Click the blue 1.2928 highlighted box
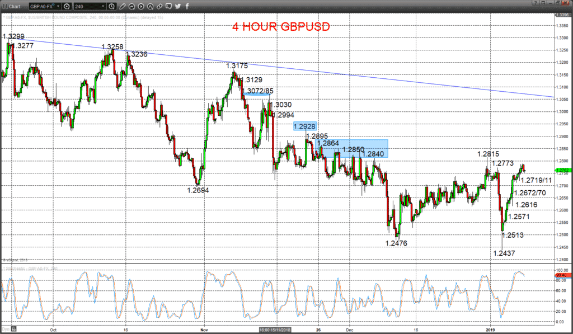The image size is (573, 334). 305,126
